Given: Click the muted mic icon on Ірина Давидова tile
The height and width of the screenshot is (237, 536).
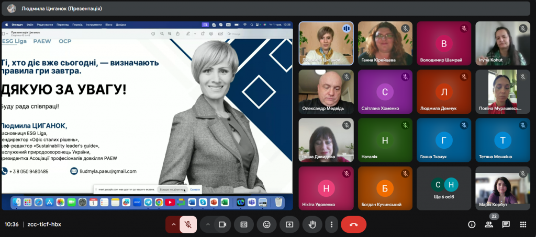Looking at the screenshot, I should click(347, 125).
